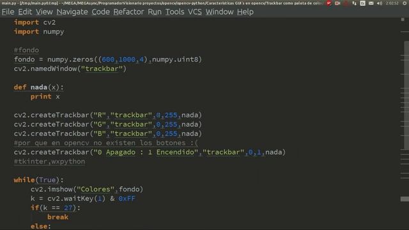Open the system gear session menu

pyautogui.click(x=405, y=3)
